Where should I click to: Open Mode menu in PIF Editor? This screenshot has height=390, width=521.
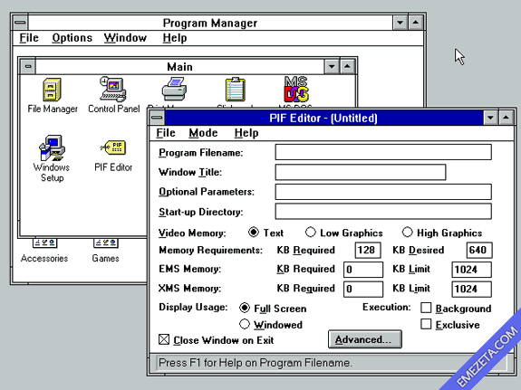coord(203,133)
